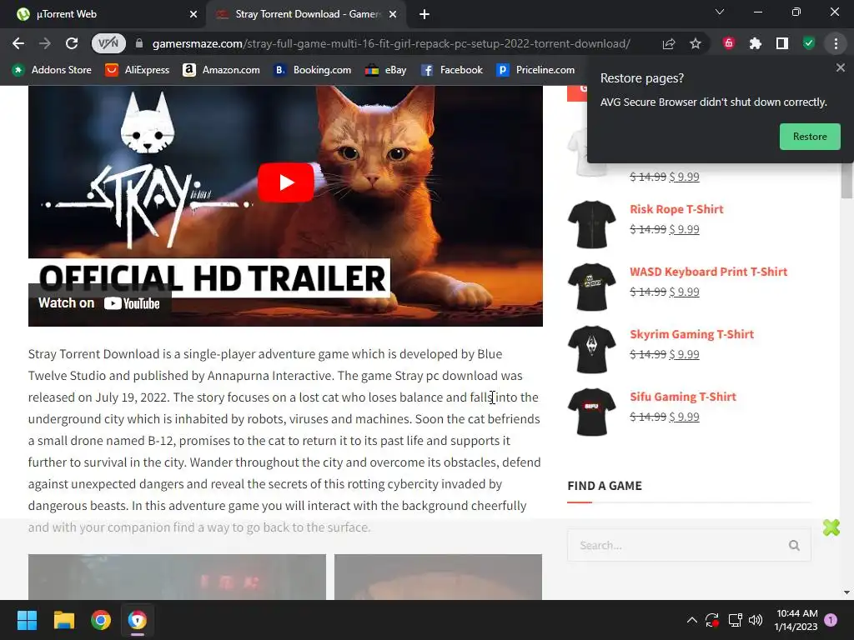854x640 pixels.
Task: Click the page vertical scrollbar thumb
Action: point(846,180)
